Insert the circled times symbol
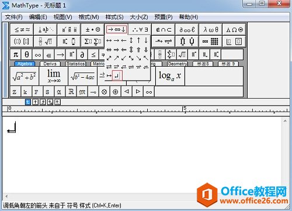This screenshot has height=211, width=292. coord(105,92)
